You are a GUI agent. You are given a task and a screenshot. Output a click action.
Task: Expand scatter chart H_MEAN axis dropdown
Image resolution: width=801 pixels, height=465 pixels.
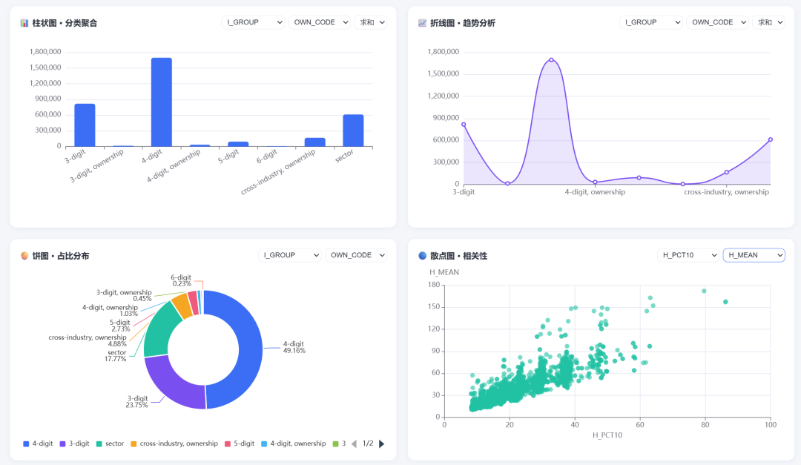tap(754, 255)
